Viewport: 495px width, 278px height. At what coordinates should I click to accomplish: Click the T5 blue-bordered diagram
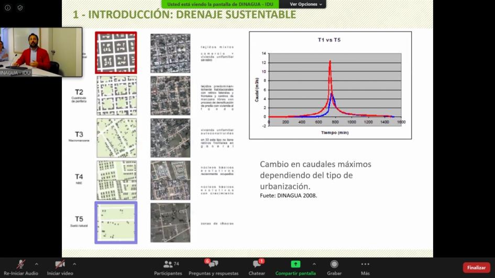pos(116,223)
